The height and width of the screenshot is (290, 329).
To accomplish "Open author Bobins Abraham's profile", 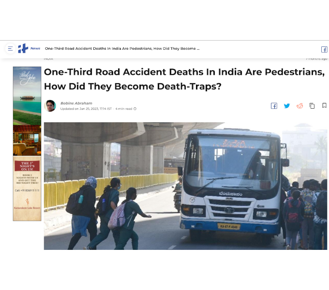I will point(76,103).
